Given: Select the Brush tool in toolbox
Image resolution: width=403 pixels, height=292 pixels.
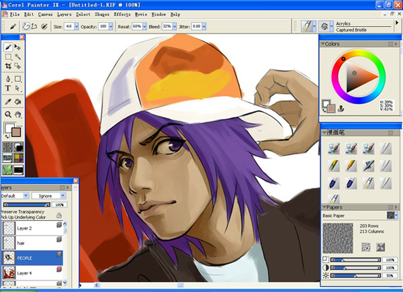Looking at the screenshot, I should 8,48.
